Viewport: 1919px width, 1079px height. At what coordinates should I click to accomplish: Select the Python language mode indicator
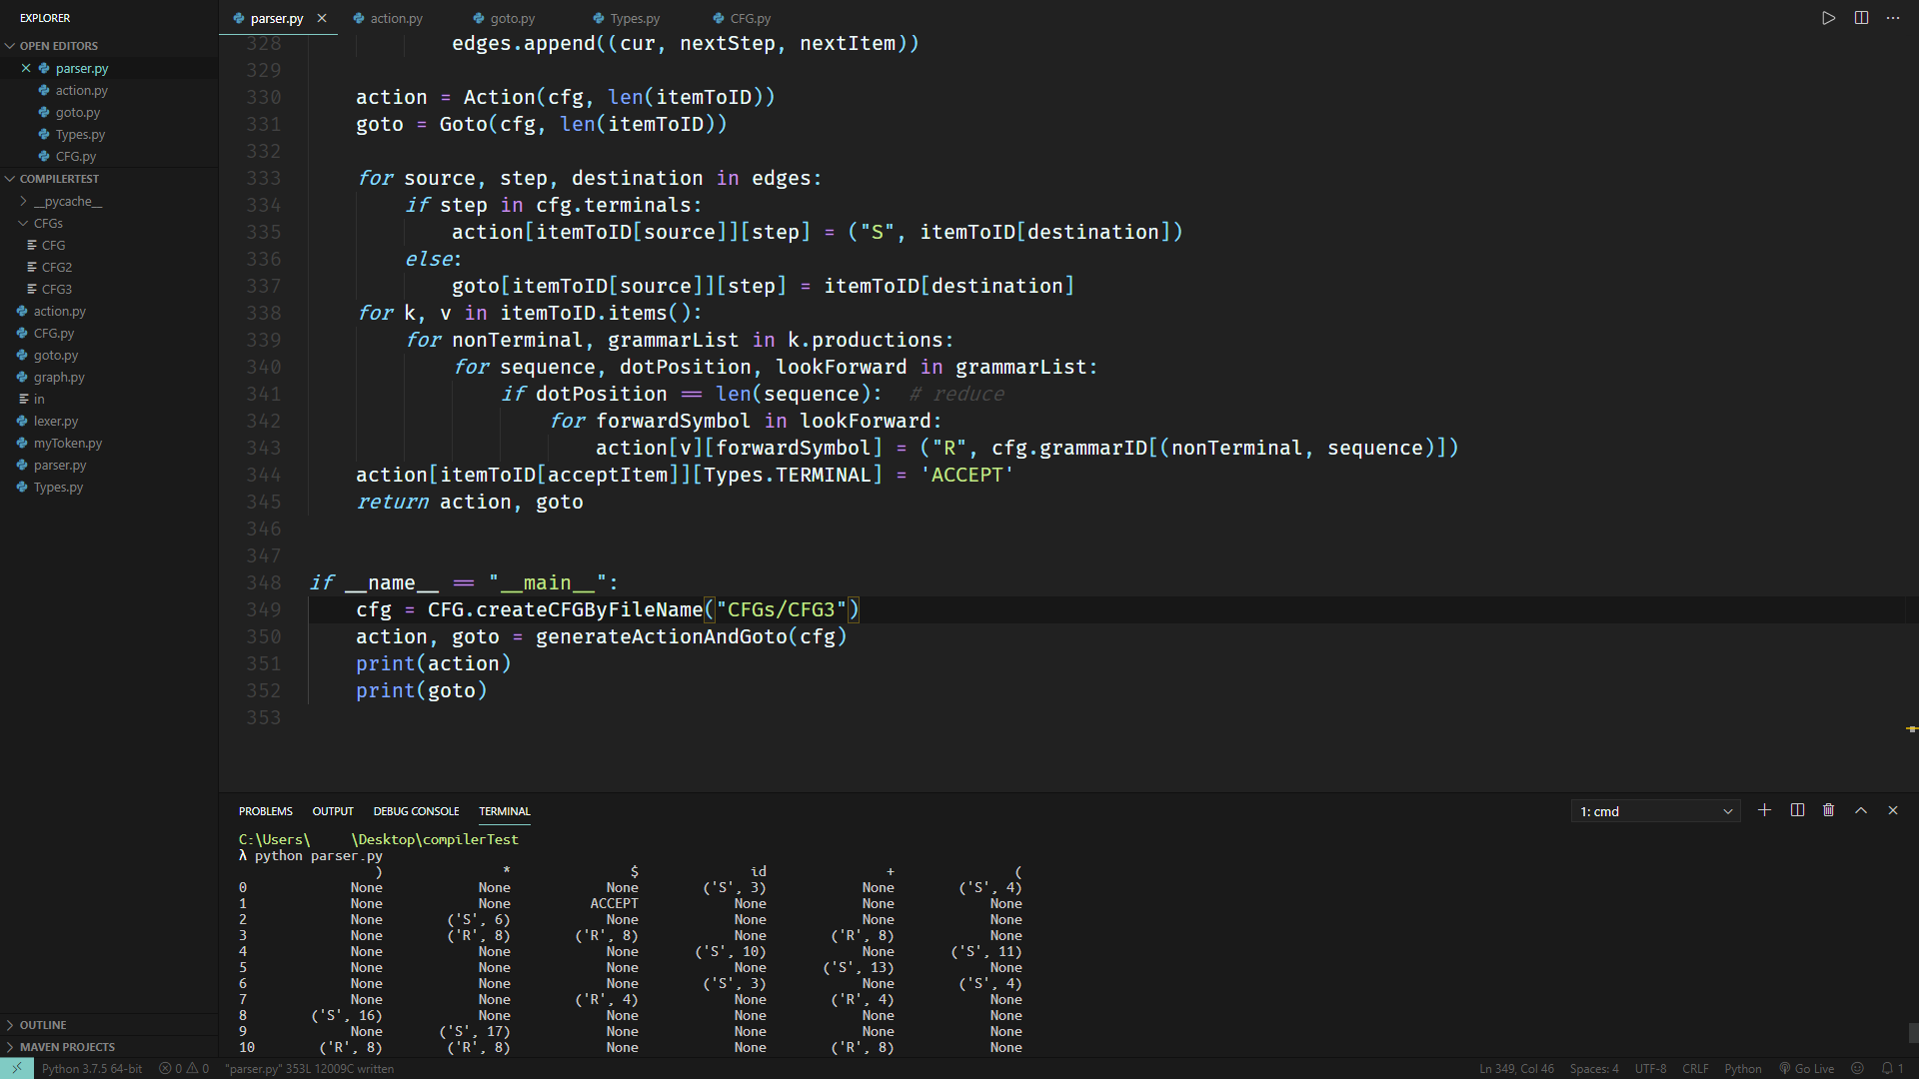pos(1742,1068)
